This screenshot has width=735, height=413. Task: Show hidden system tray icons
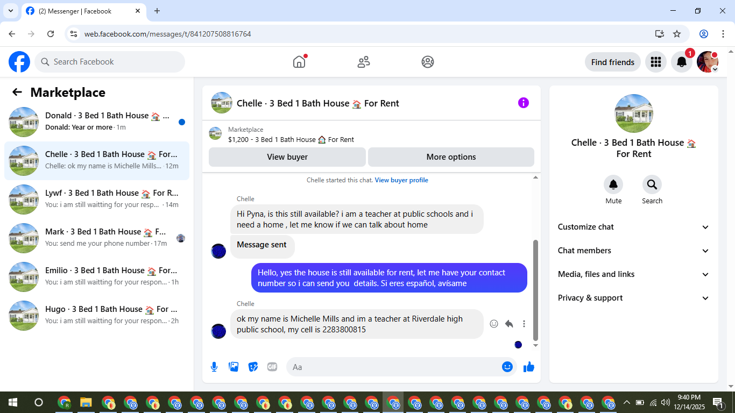pyautogui.click(x=626, y=402)
